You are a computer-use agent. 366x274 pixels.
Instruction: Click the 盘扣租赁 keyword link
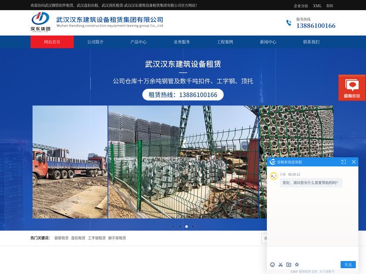click(78, 238)
